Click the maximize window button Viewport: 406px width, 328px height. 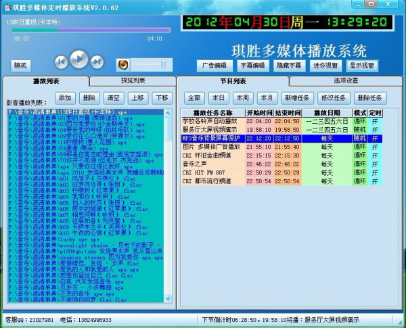coord(371,4)
